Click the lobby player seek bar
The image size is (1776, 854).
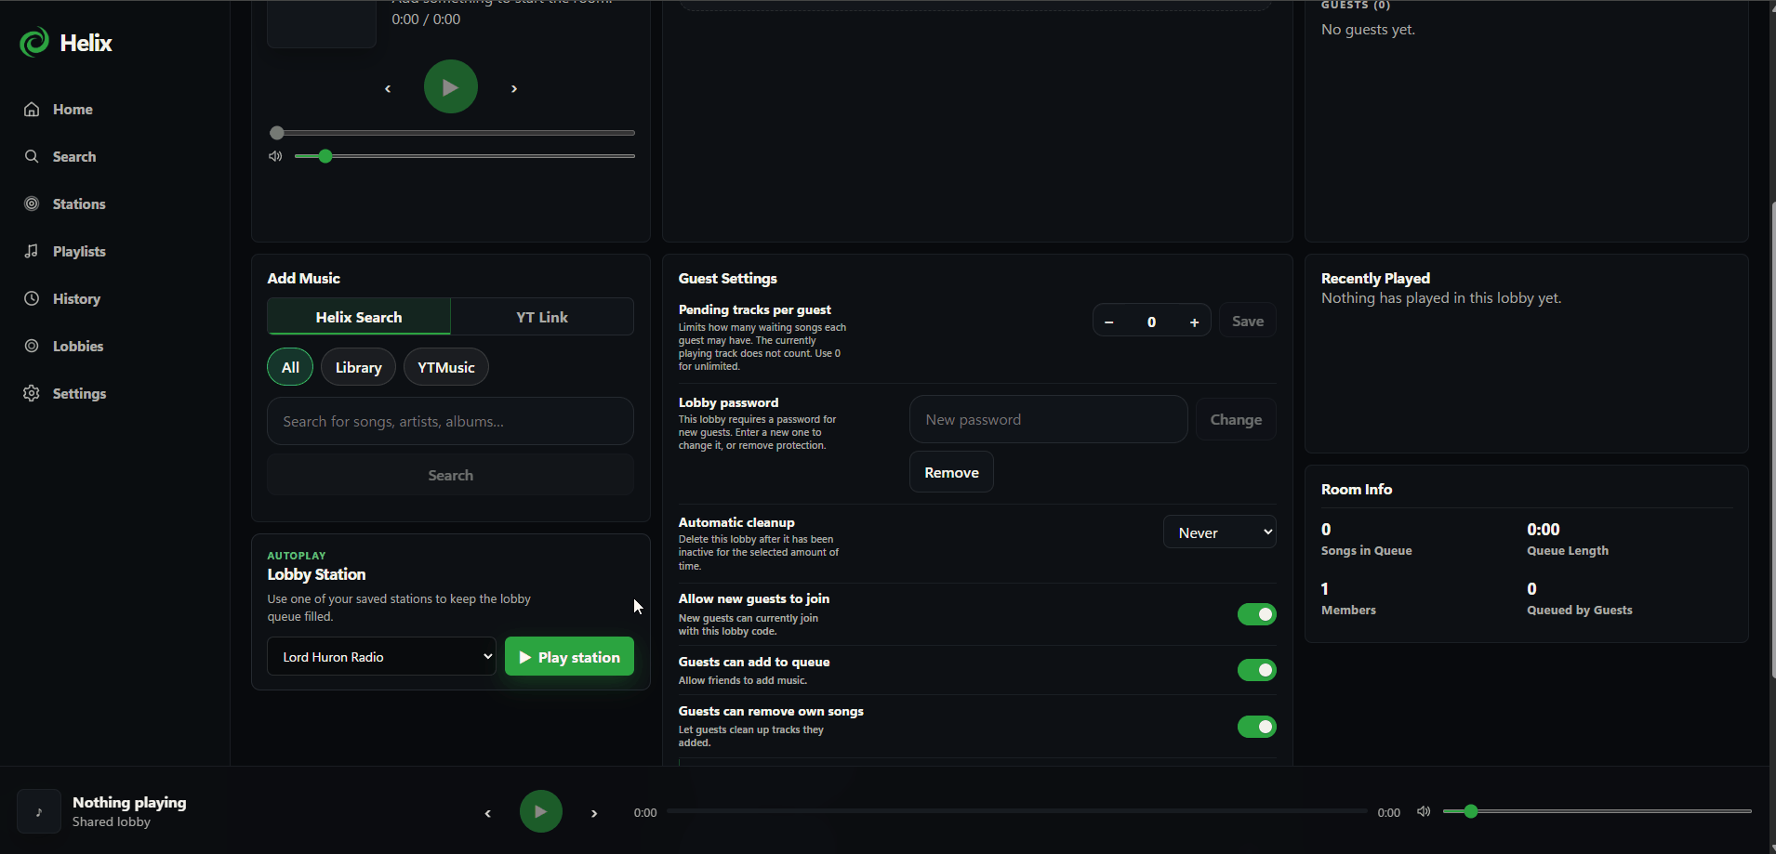452,133
